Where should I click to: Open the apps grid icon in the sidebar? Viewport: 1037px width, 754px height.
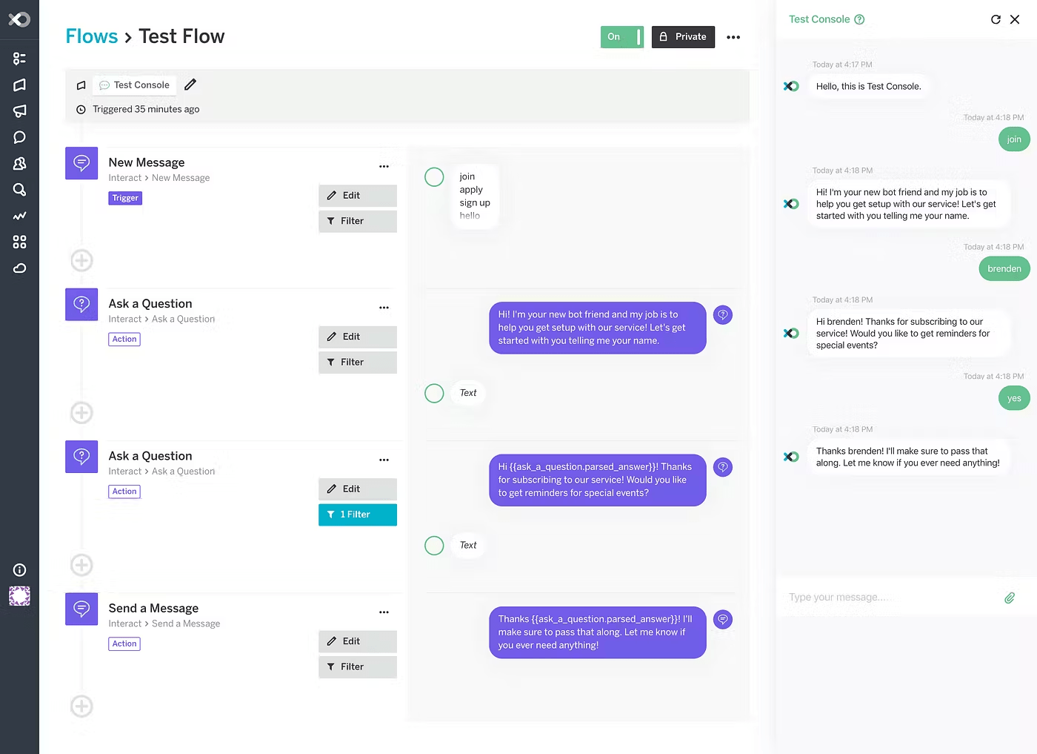[19, 242]
